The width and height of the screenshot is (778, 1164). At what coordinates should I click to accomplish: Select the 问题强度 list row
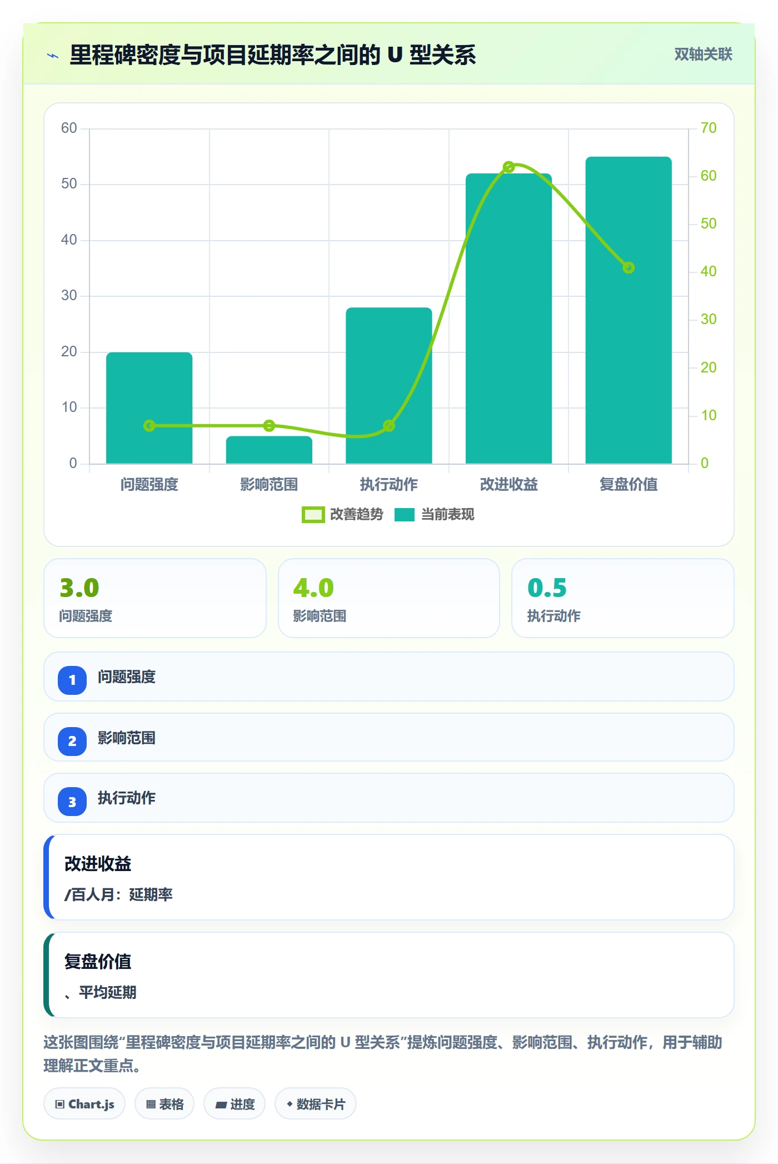click(x=389, y=676)
